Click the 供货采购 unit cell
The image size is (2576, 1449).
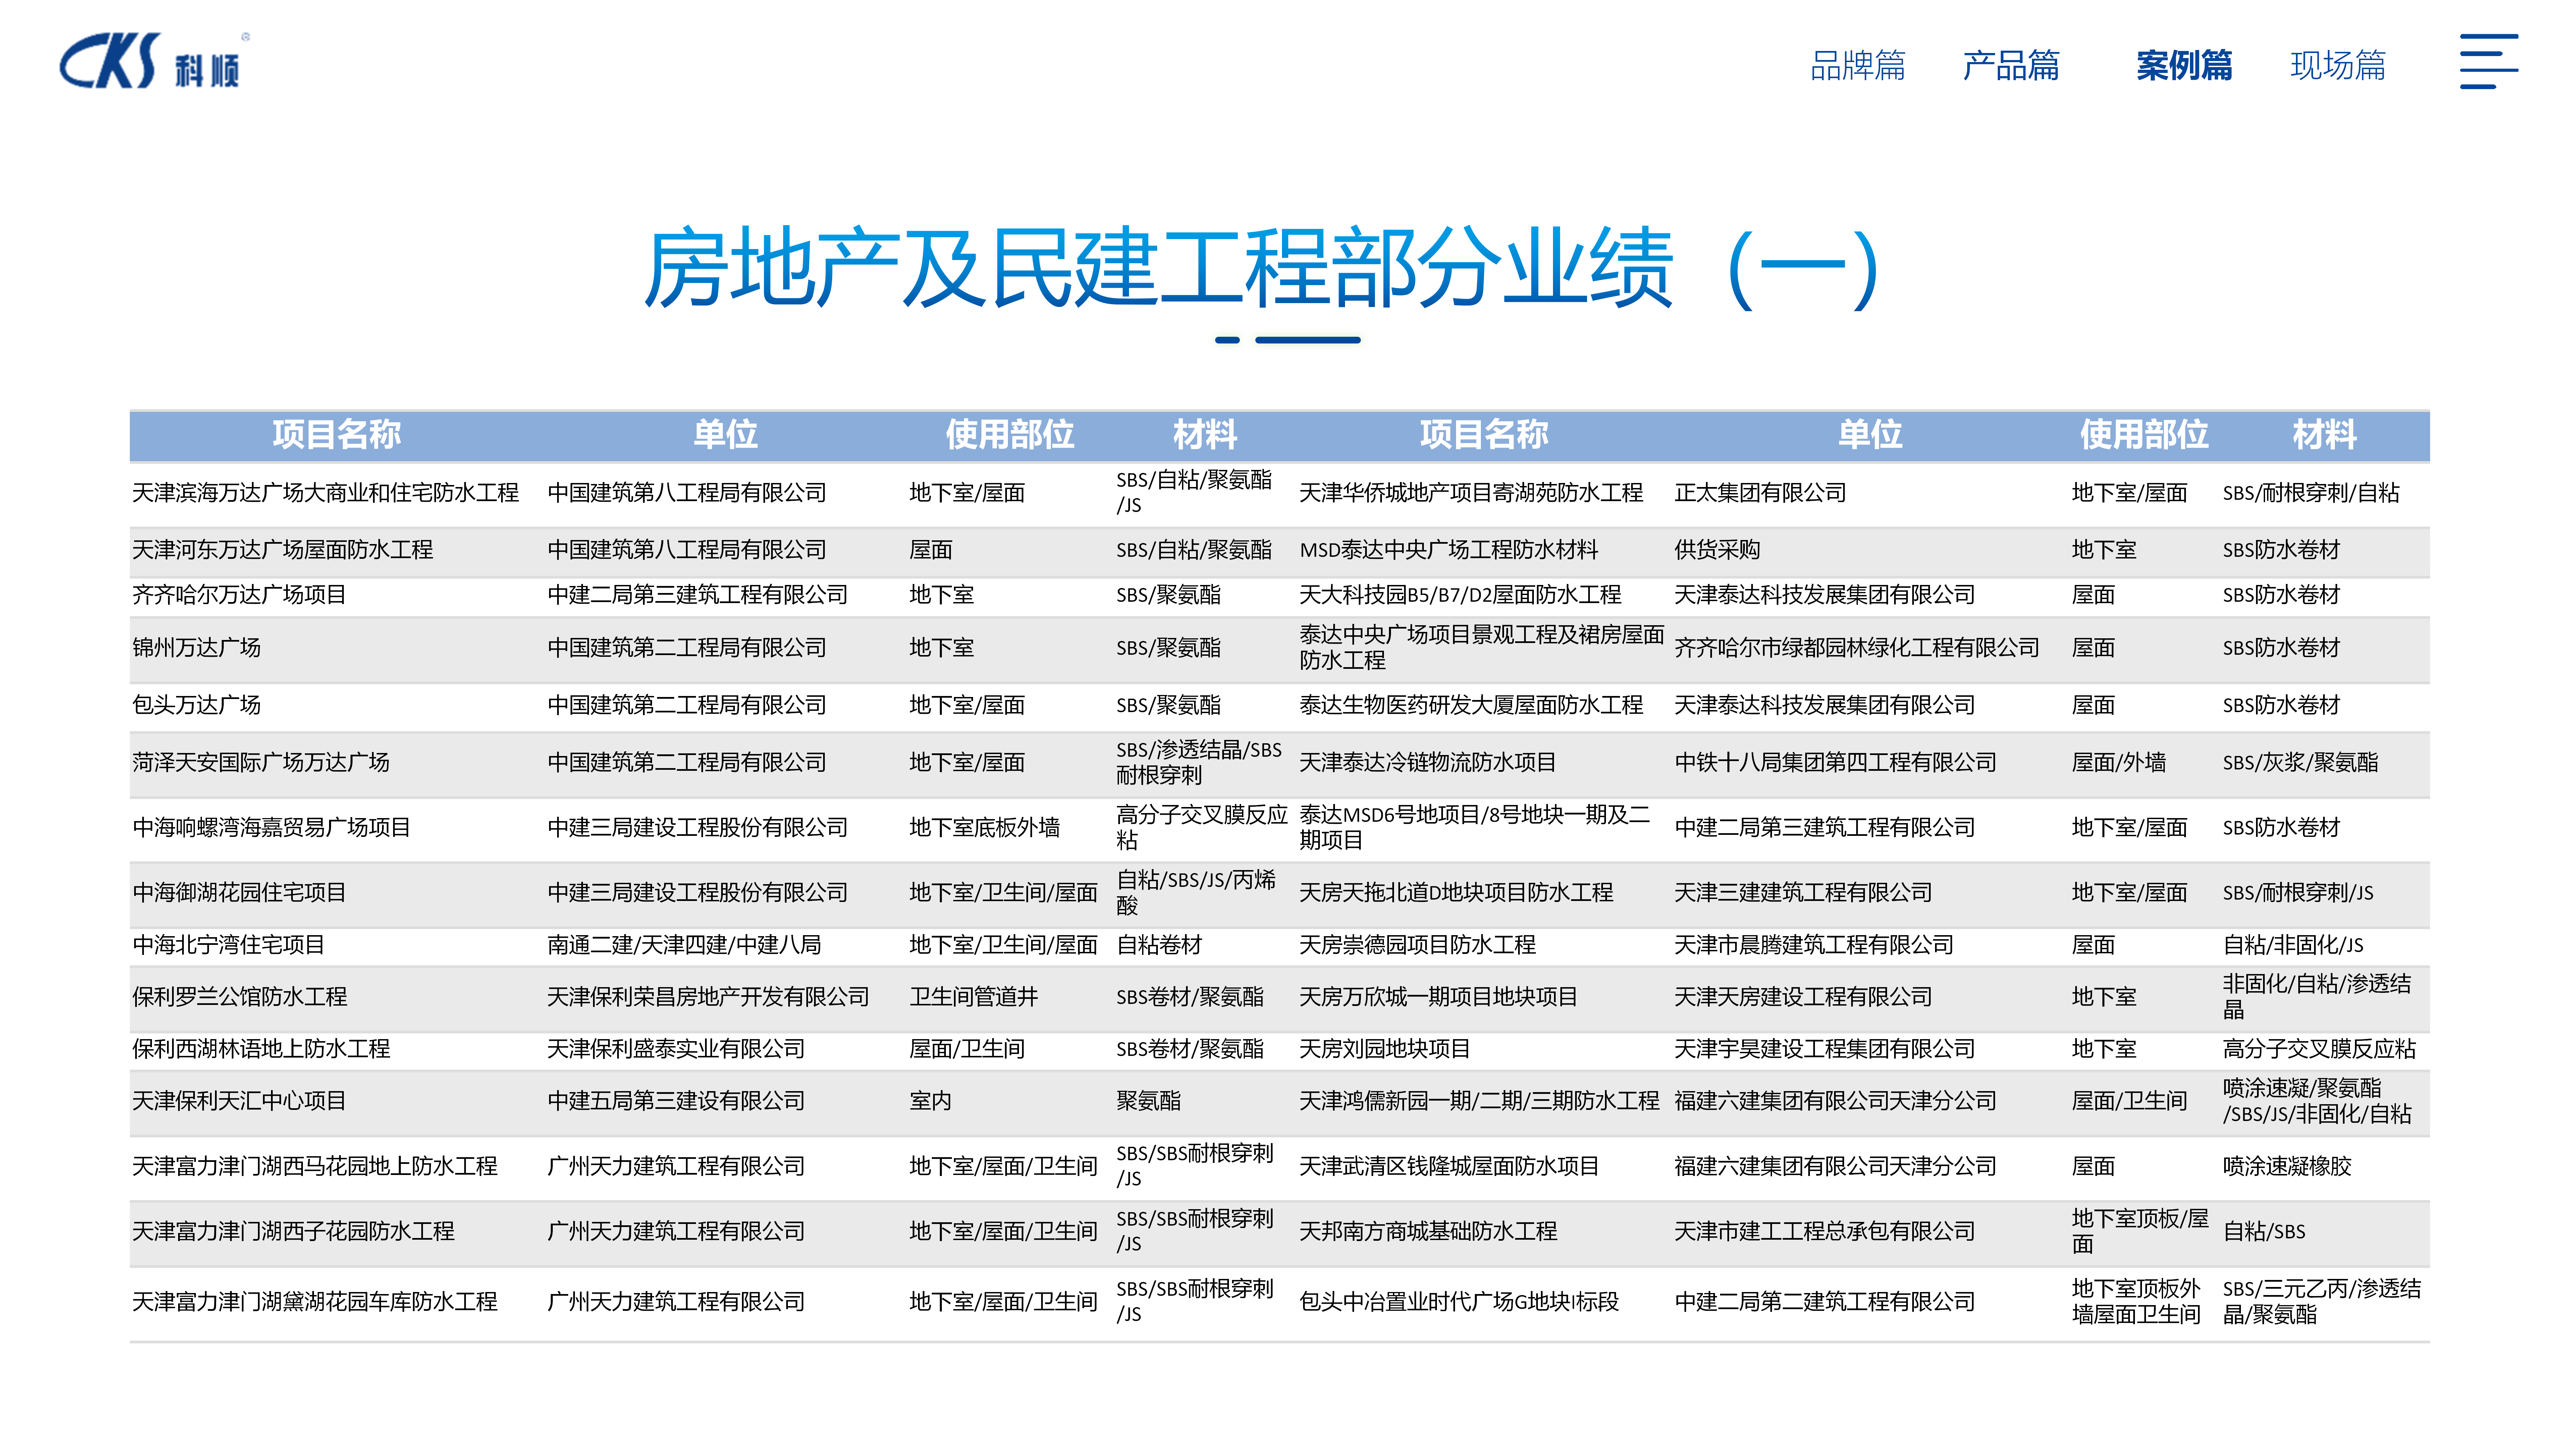coord(1717,550)
